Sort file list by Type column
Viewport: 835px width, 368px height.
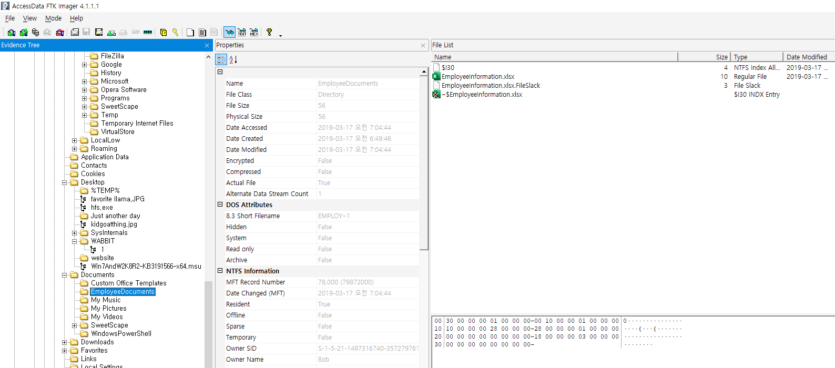757,57
